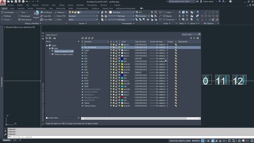
Task: Collapse the Todas filter tree node
Action: point(47,46)
